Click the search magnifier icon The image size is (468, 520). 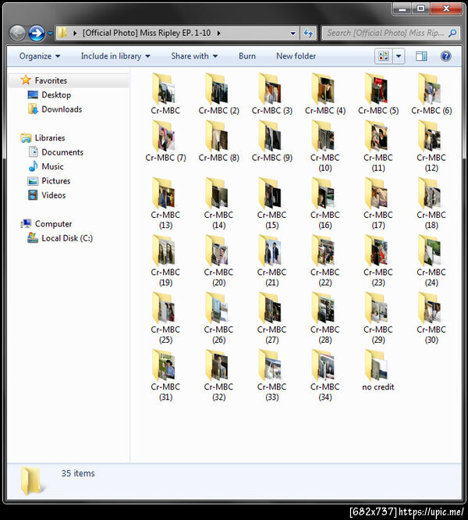click(x=452, y=33)
